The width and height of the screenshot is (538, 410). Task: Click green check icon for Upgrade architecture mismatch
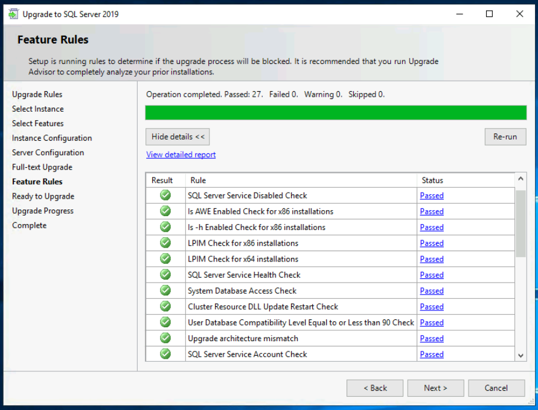point(165,338)
